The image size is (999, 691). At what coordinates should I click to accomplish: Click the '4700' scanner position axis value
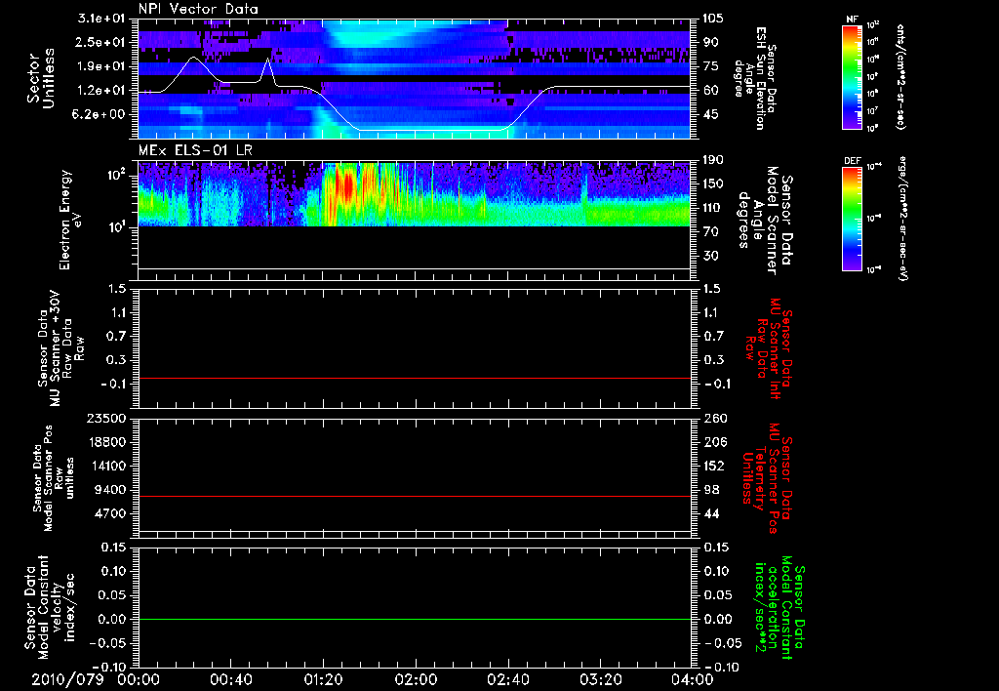111,513
